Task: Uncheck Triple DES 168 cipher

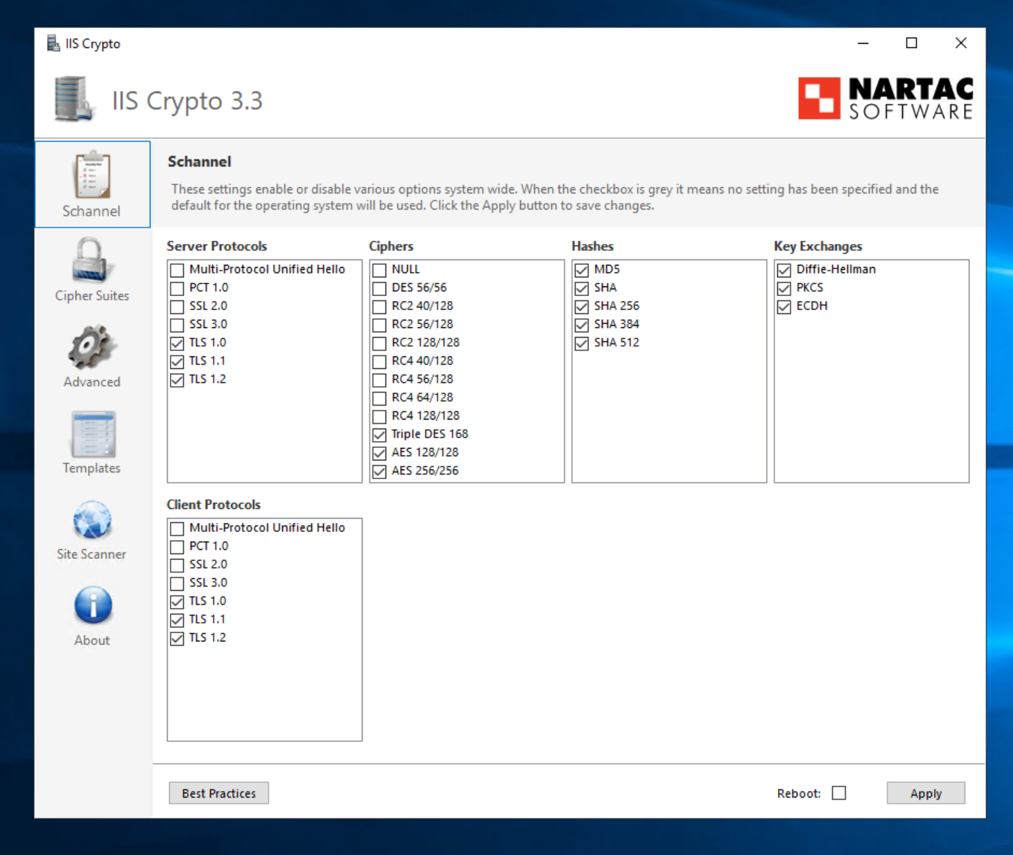Action: (x=380, y=435)
